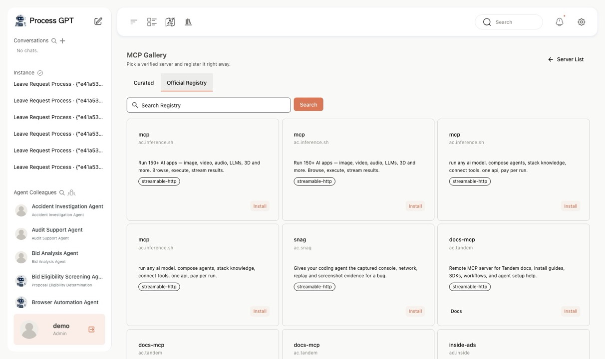Click the Agent Colleagues section label
Image resolution: width=605 pixels, height=359 pixels.
35,192
